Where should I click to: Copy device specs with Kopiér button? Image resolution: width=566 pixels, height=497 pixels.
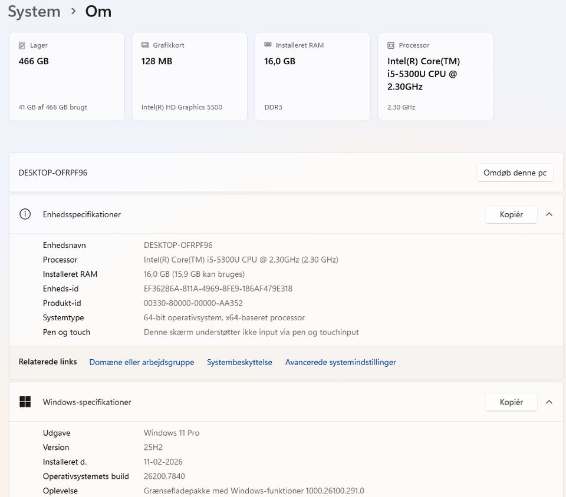click(x=511, y=214)
